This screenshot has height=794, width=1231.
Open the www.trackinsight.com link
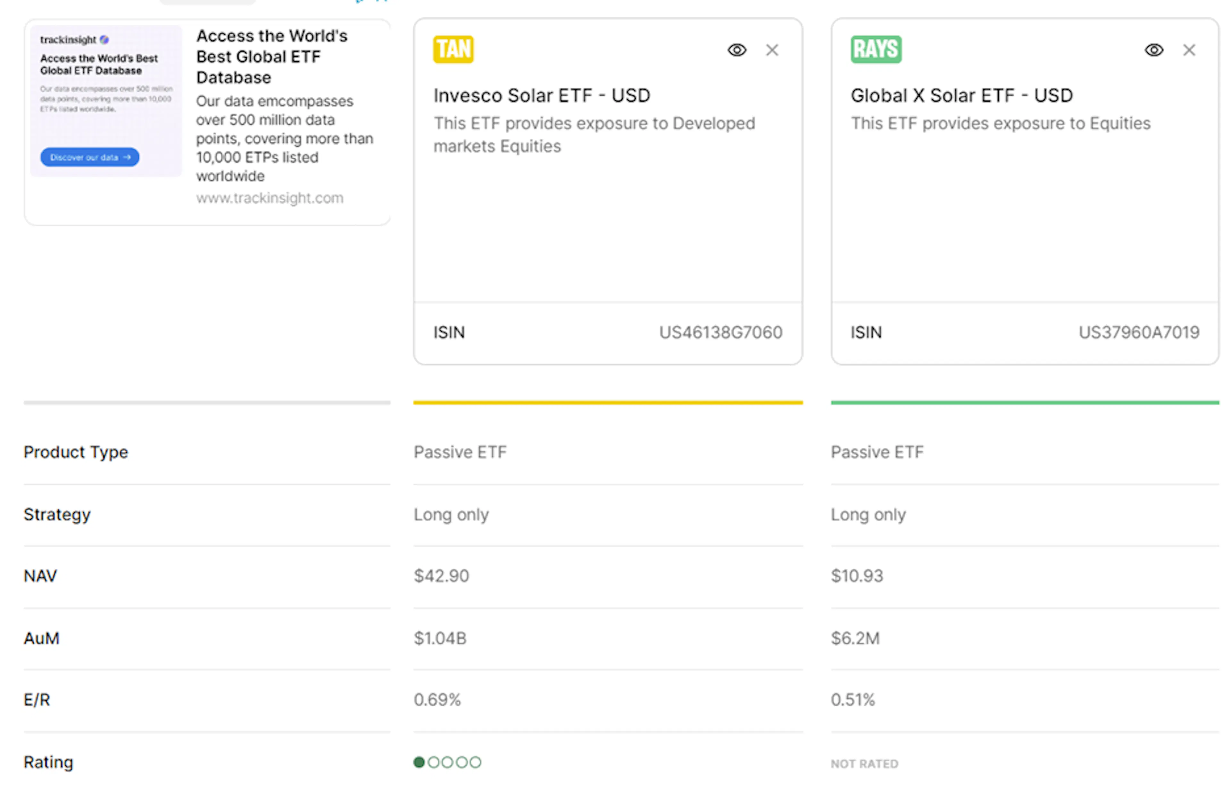click(269, 198)
